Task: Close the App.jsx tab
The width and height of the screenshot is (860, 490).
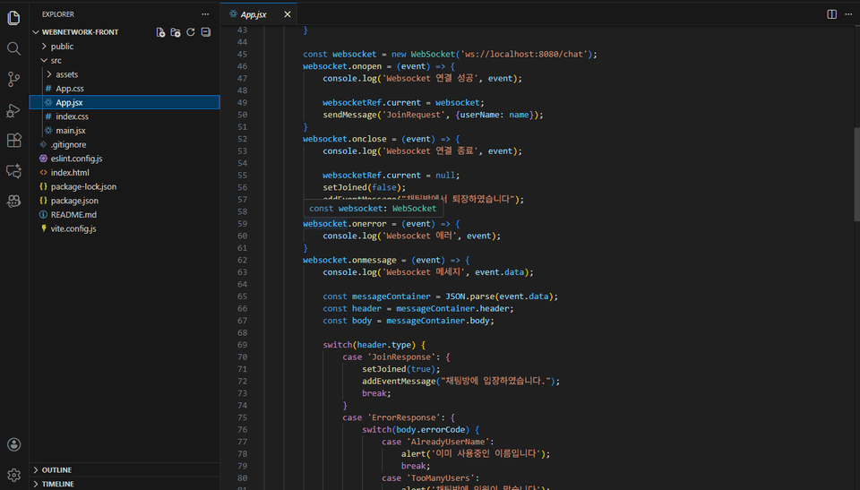Action: [288, 14]
